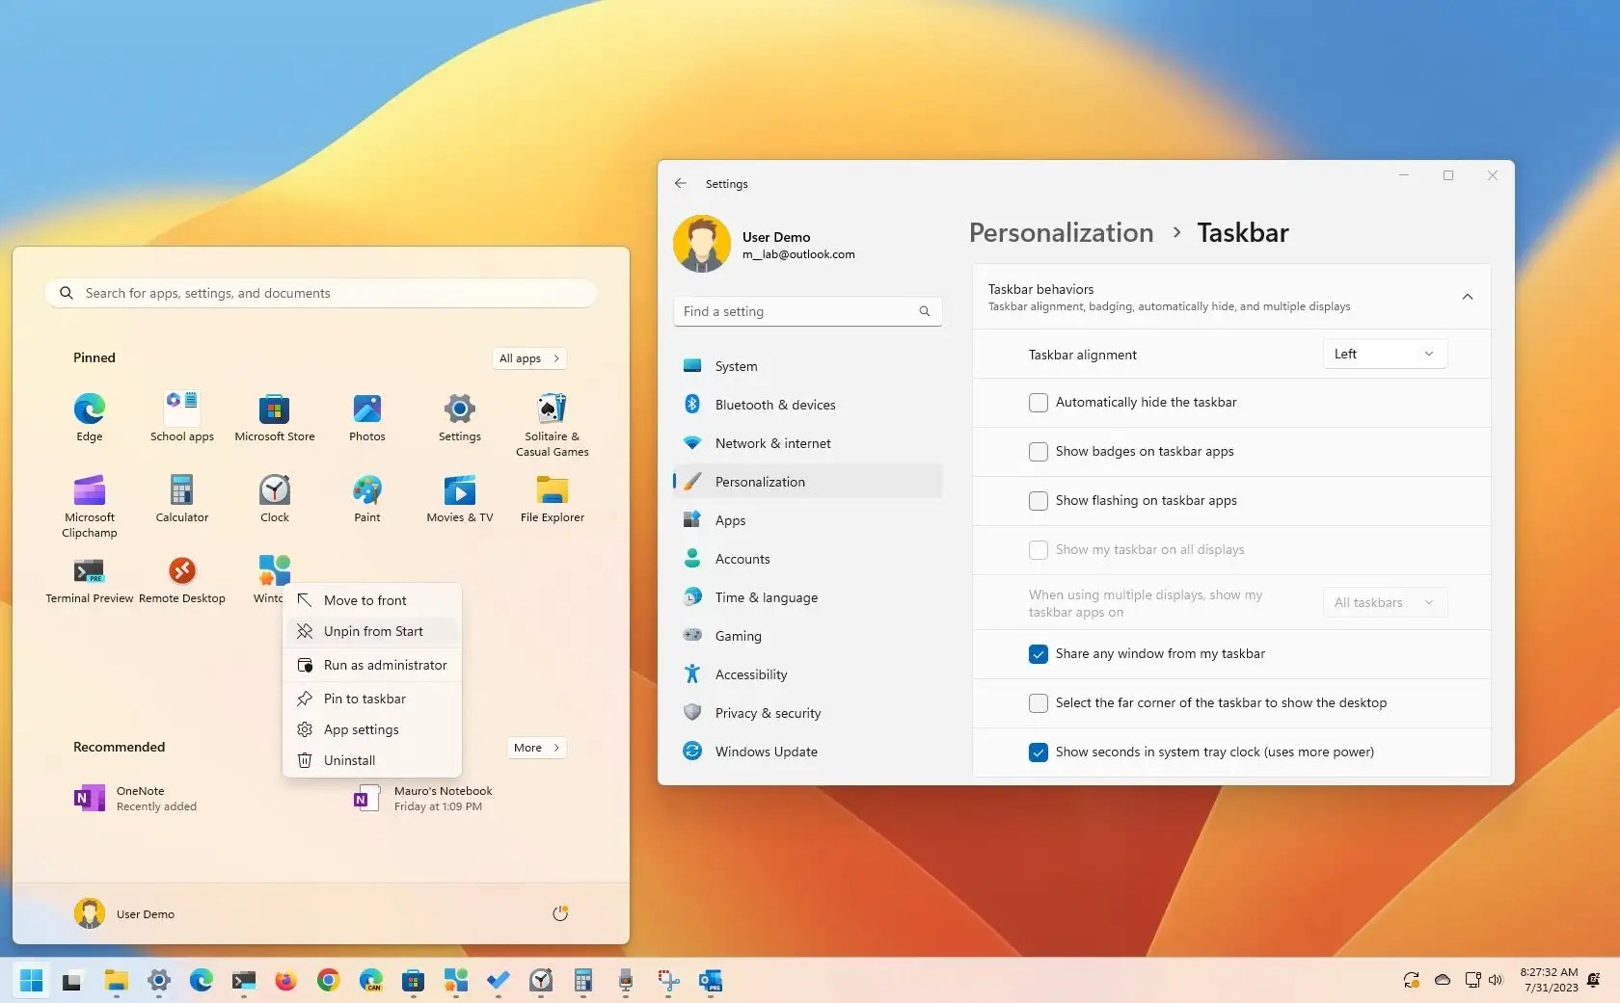This screenshot has width=1620, height=1003.
Task: Enable Automatically hide the taskbar
Action: (x=1038, y=403)
